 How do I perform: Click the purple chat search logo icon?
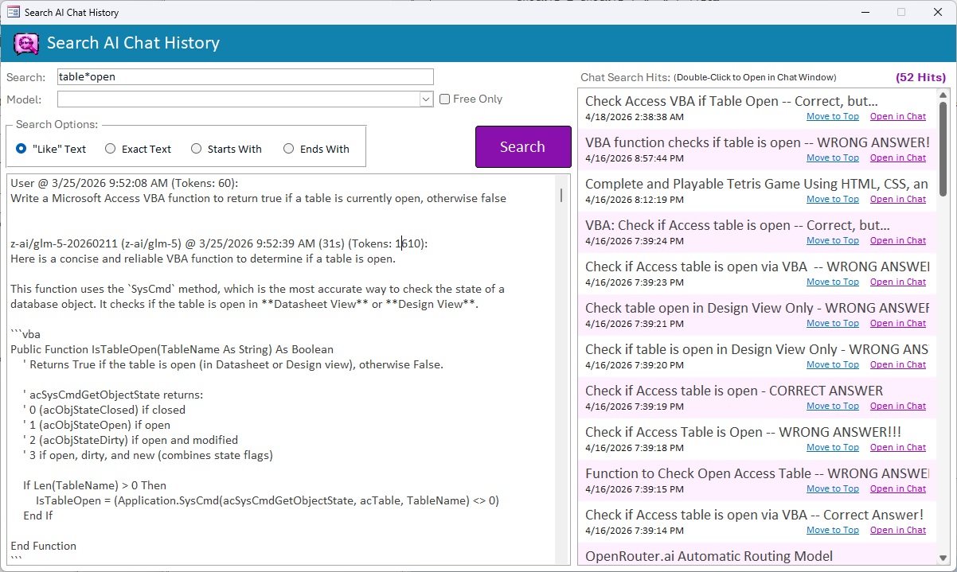point(26,43)
